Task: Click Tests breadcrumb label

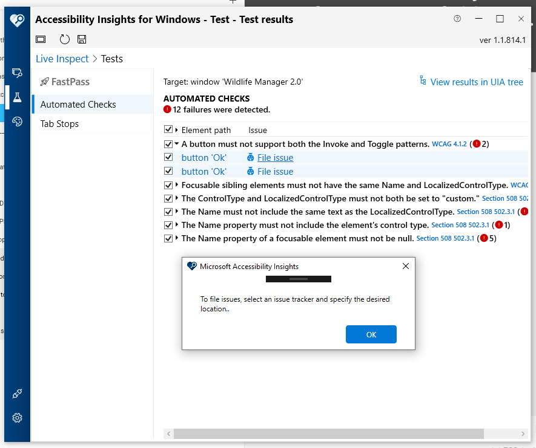Action: click(112, 59)
